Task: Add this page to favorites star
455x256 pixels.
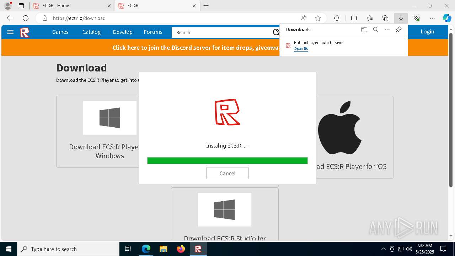Action: (318, 18)
